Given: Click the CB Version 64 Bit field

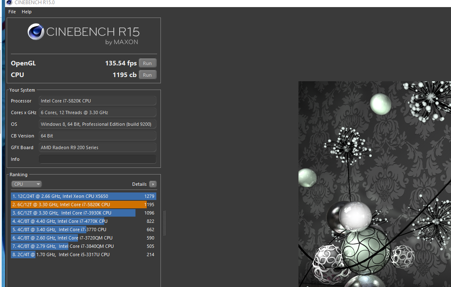Looking at the screenshot, I should pyautogui.click(x=98, y=136).
